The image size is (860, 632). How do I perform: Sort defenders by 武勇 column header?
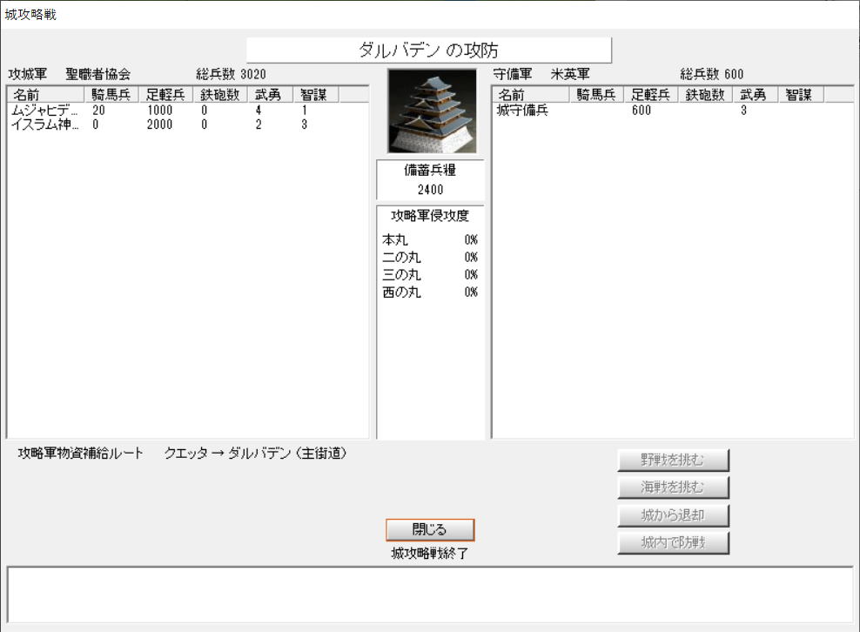click(755, 95)
